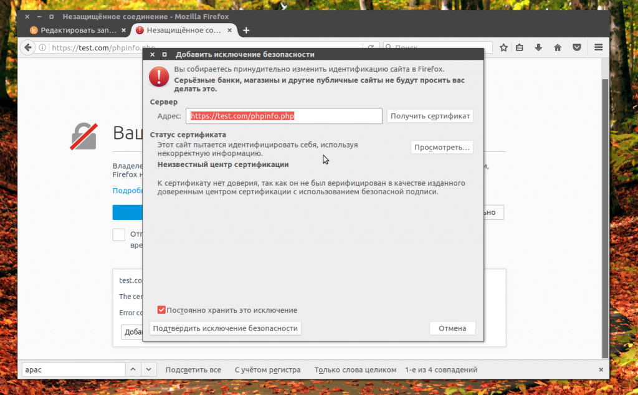Save page to Pocket icon

[576, 47]
